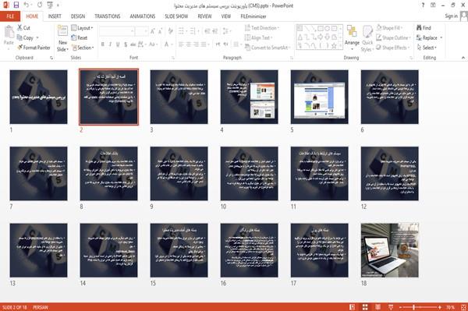This screenshot has width=468, height=311.
Task: Click the Save icon in quick access toolbar
Action: 16,5
